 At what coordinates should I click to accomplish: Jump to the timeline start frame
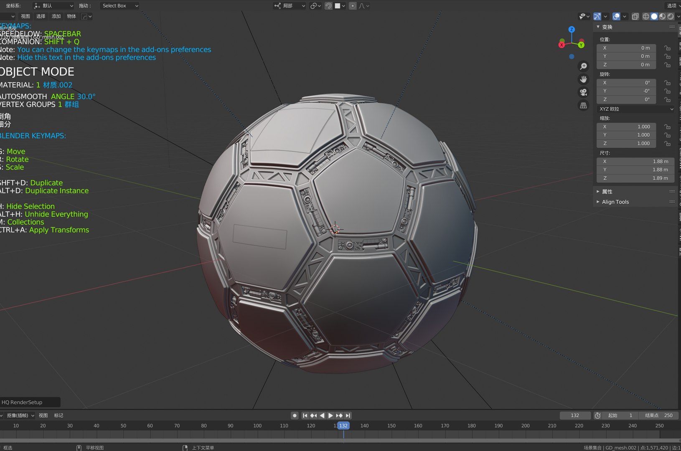[305, 416]
